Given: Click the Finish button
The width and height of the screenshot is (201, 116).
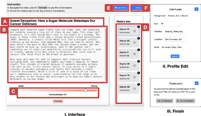Looking at the screenshot, I should pyautogui.click(x=137, y=8).
